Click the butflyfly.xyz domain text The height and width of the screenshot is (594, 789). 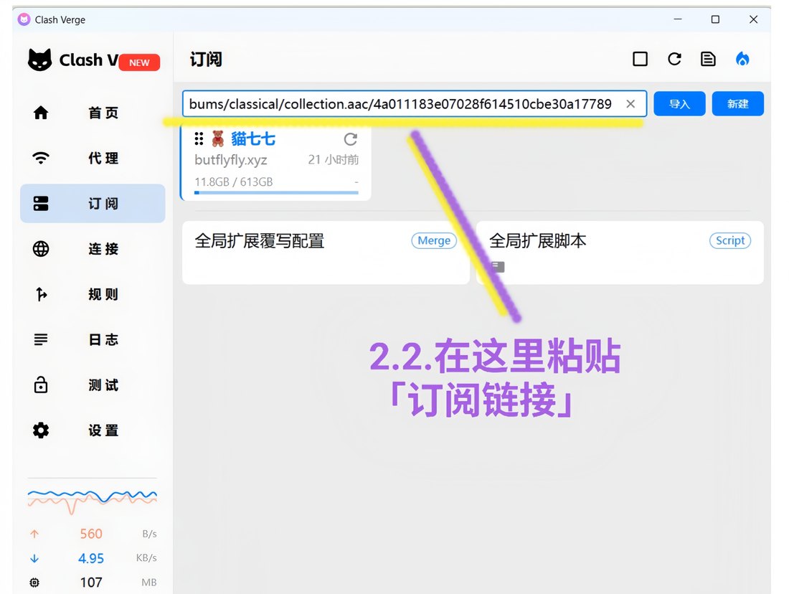click(x=231, y=160)
